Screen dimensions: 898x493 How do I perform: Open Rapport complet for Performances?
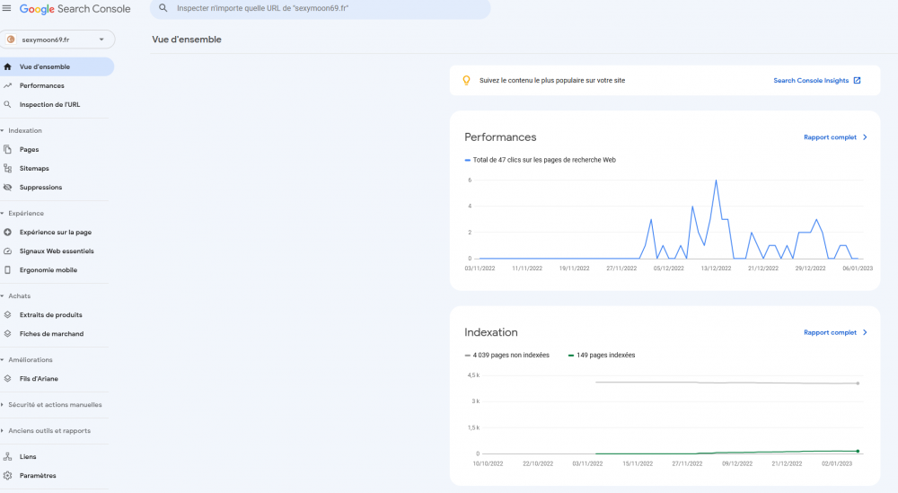tap(835, 137)
